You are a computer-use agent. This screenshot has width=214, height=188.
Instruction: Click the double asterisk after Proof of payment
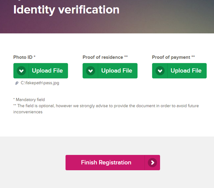[193, 57]
